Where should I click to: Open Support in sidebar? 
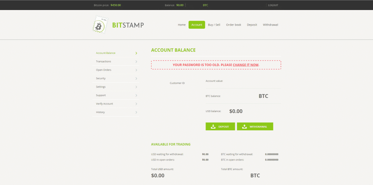click(115, 95)
